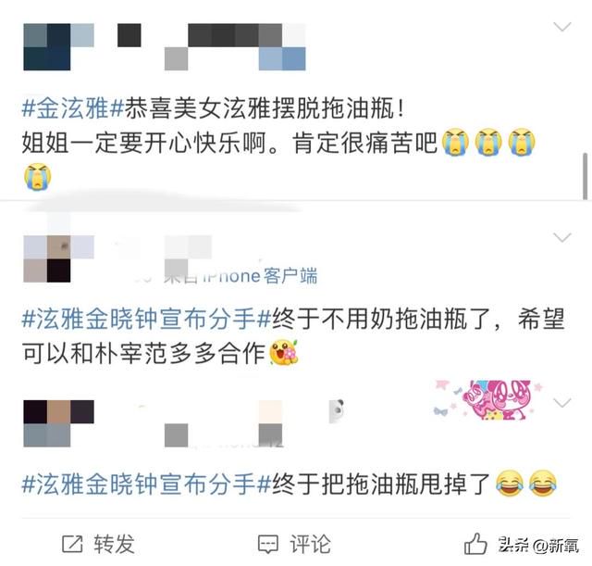Tap the 评论 comment label

coord(311,544)
